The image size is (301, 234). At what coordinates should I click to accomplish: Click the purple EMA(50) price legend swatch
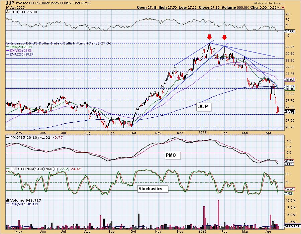tap(8, 50)
